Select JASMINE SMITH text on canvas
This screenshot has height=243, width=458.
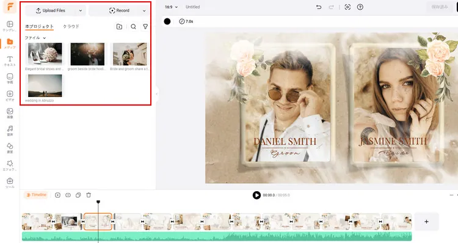pos(393,142)
